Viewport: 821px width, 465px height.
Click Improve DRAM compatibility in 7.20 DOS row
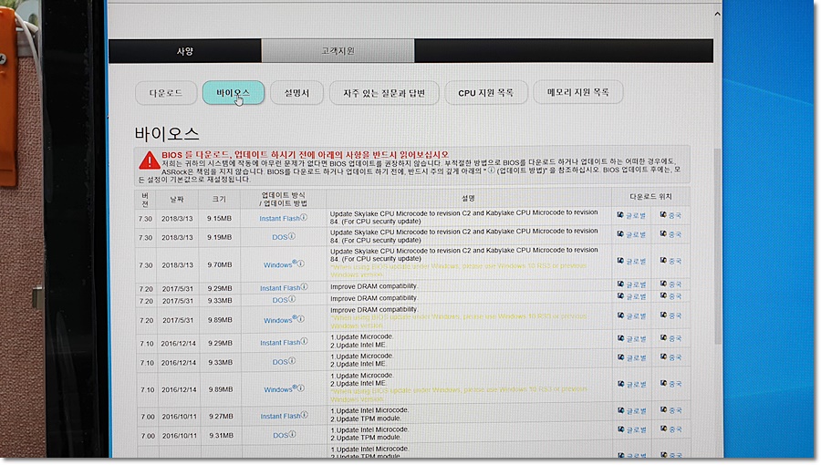coord(374,298)
